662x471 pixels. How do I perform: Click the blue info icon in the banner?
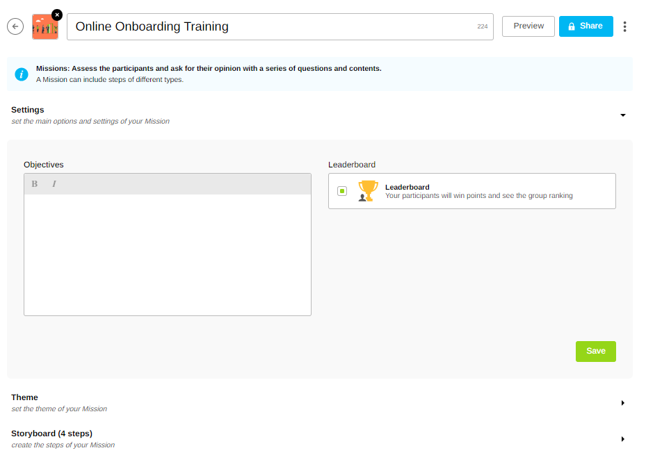tap(22, 74)
